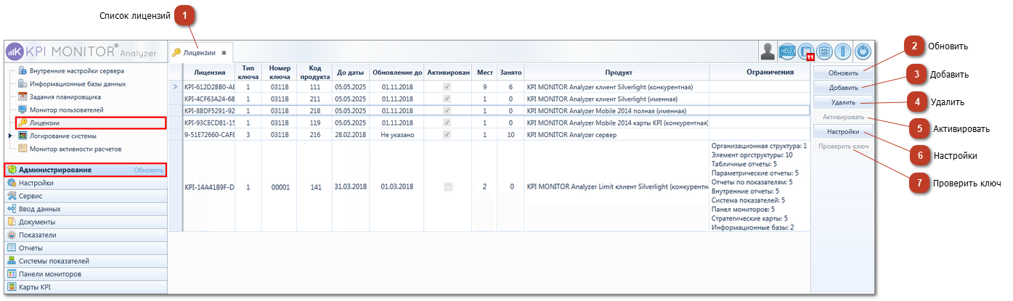Open the Ввод данных navigation section
Image resolution: width=1013 pixels, height=301 pixels.
click(x=86, y=209)
